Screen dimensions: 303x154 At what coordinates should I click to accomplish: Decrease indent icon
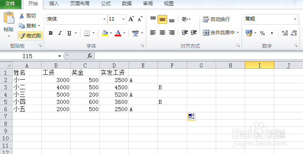[x=185, y=33]
